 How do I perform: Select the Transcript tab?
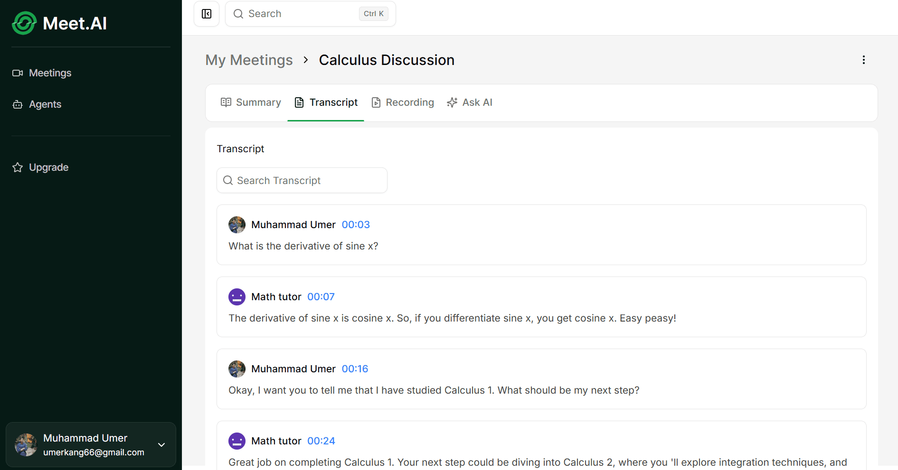326,102
